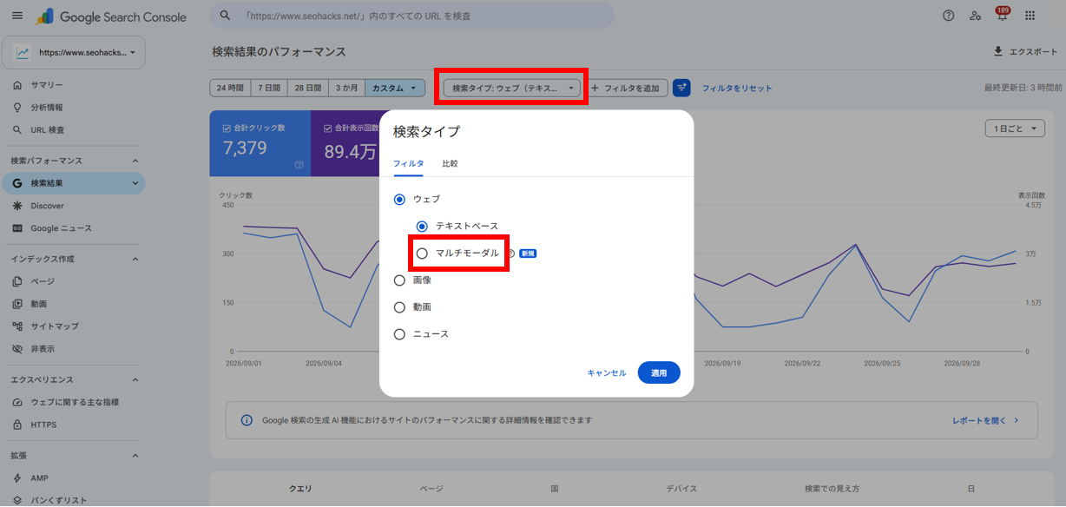1066x507 pixels.
Task: Click the サイトマップ sitemap icon
Action: click(x=17, y=326)
